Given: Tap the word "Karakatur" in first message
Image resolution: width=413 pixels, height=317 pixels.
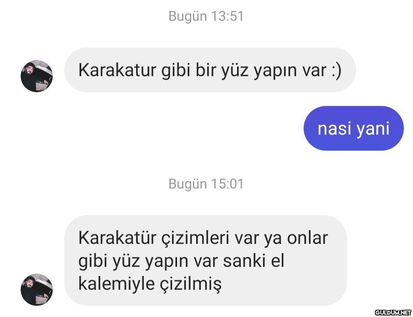Looking at the screenshot, I should [117, 70].
